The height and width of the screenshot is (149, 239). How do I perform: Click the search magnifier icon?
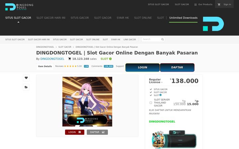162,39
